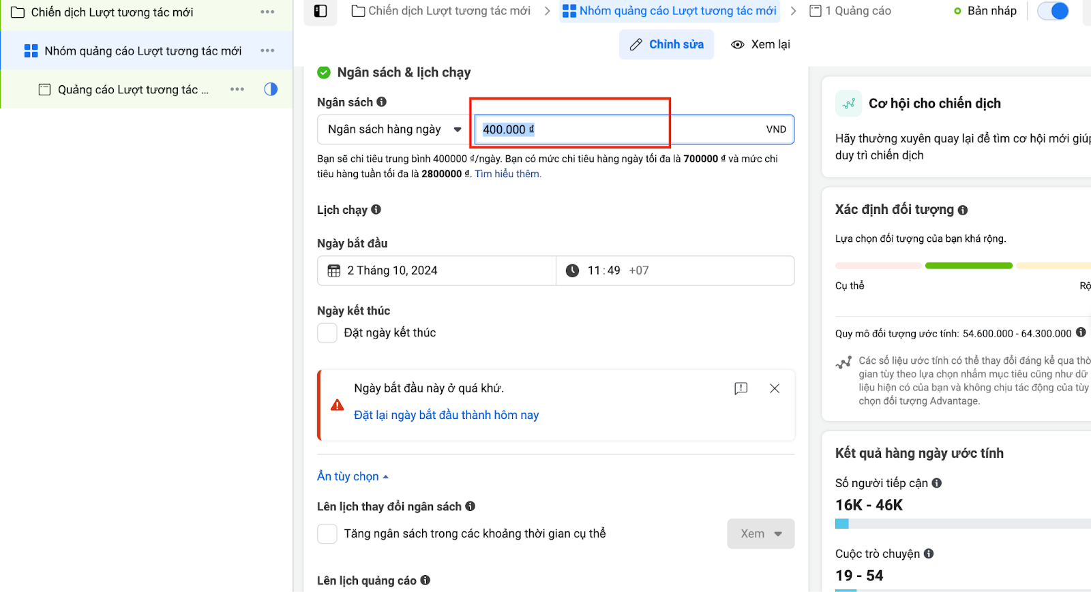Click the trend icon beside the estimate disclaimer
This screenshot has width=1091, height=592.
(x=844, y=362)
